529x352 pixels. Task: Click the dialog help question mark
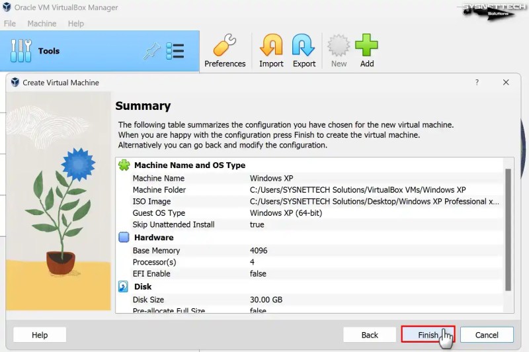[477, 82]
